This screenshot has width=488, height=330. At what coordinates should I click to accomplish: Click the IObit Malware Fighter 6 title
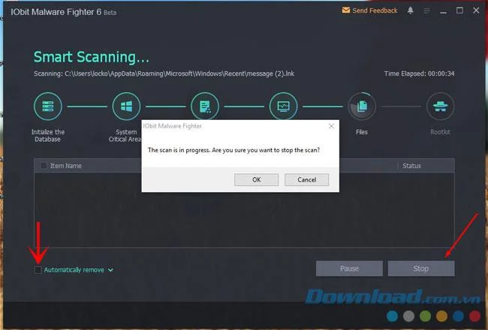64,12
